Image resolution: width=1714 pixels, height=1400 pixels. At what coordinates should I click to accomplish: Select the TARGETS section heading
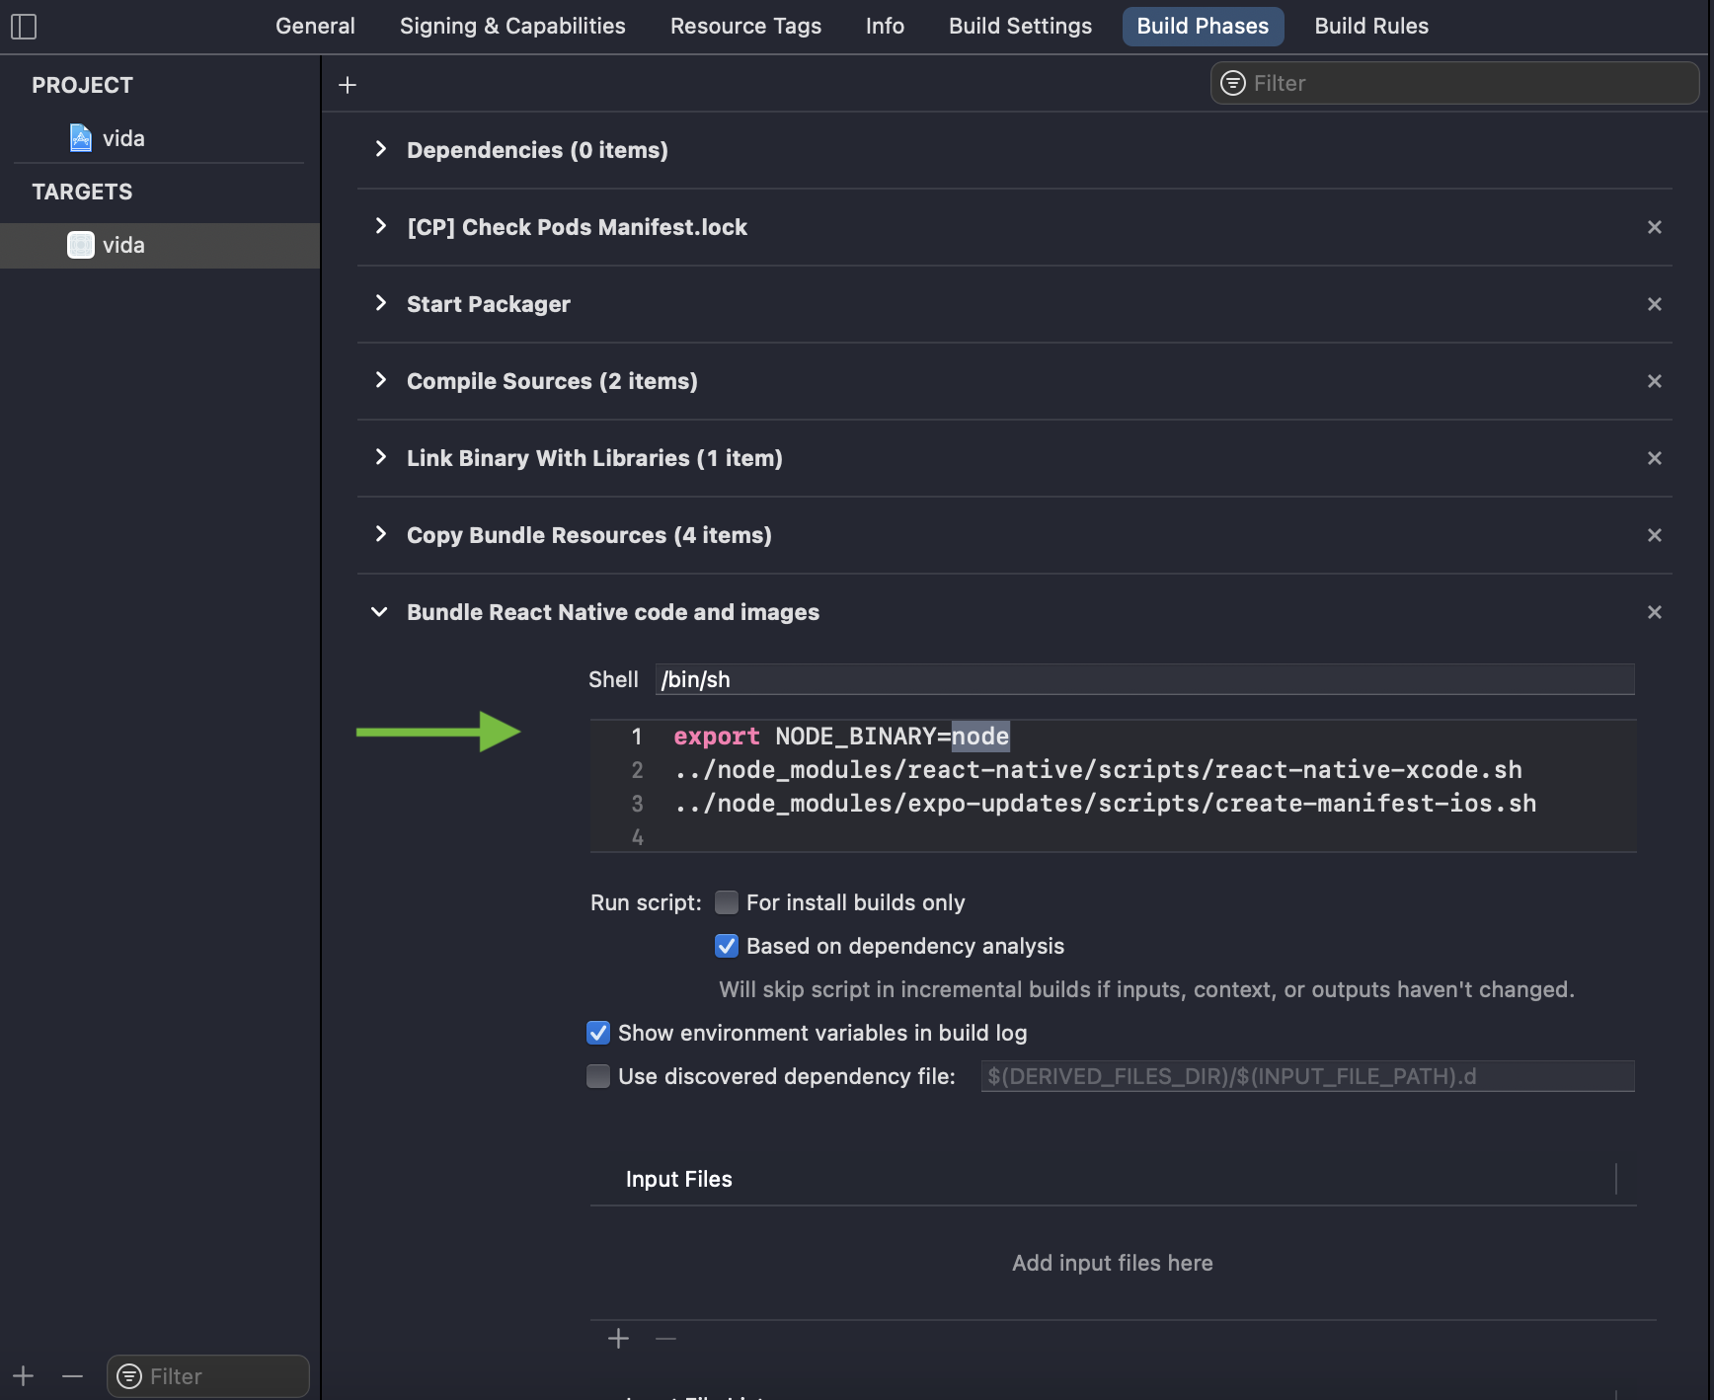[x=82, y=192]
